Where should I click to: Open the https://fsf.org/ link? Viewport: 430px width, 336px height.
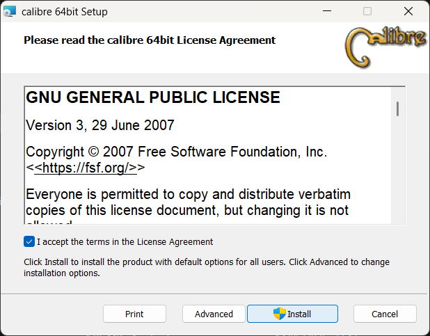(86, 168)
